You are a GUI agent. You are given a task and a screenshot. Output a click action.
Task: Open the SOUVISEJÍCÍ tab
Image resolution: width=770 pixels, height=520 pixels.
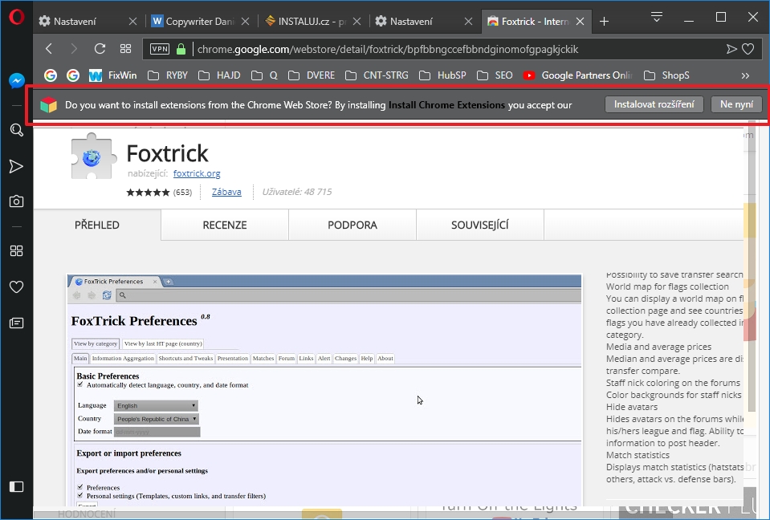(x=480, y=225)
